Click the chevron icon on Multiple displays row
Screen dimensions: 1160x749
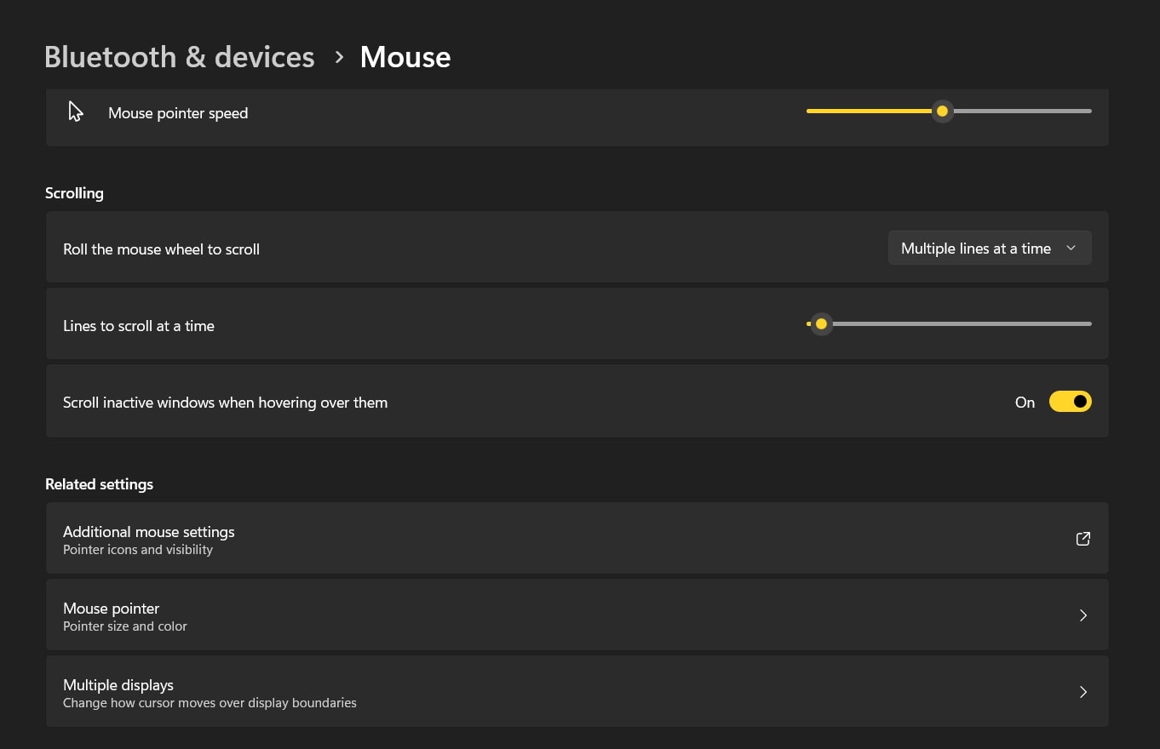(1082, 692)
